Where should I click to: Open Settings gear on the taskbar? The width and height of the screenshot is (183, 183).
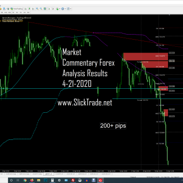pyautogui.click(x=59, y=180)
